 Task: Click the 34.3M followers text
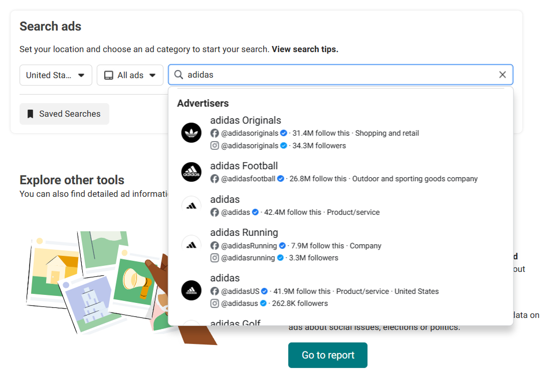click(x=319, y=146)
